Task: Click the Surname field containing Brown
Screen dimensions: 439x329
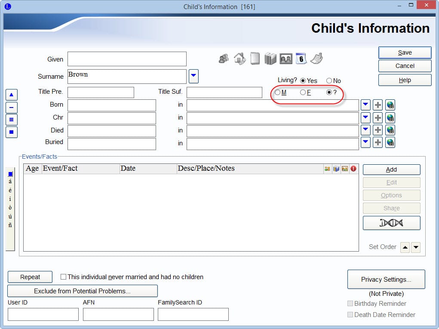Action: click(x=127, y=77)
